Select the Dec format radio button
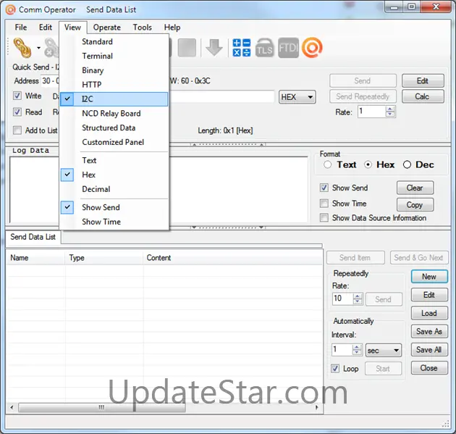Viewport: 456px width, 434px height. tap(407, 164)
